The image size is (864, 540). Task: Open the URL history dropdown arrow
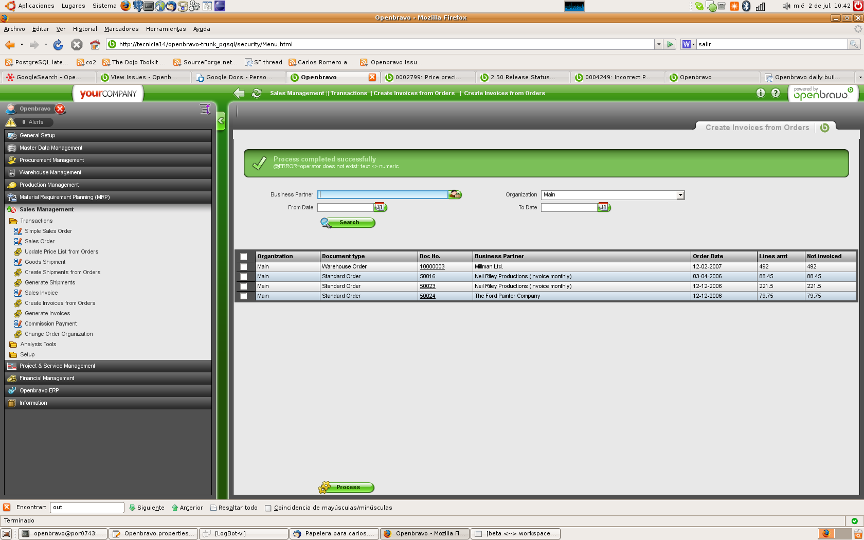[x=658, y=44]
